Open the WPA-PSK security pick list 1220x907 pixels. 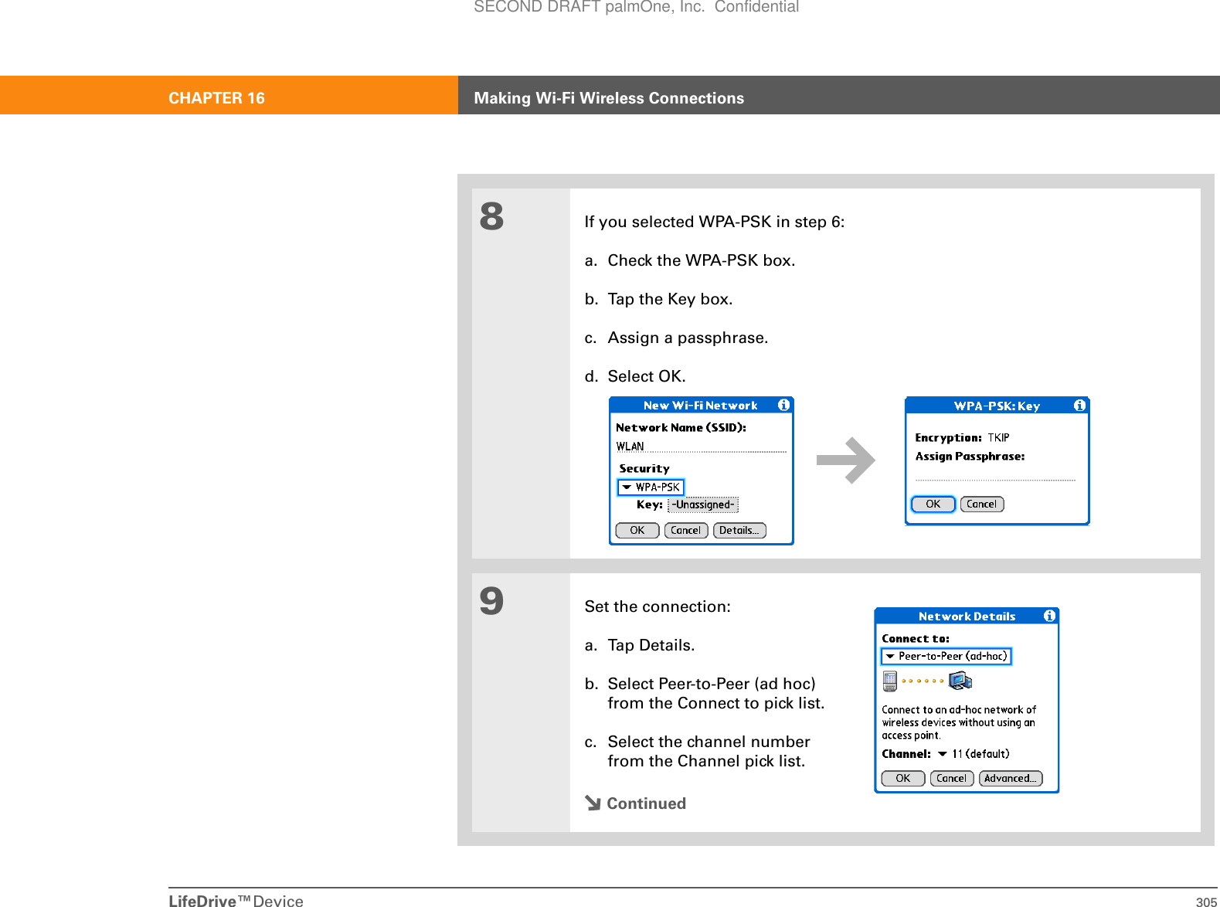tap(651, 487)
